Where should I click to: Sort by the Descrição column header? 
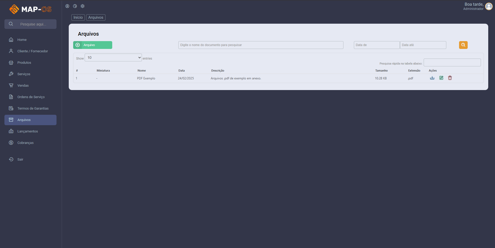pyautogui.click(x=218, y=71)
